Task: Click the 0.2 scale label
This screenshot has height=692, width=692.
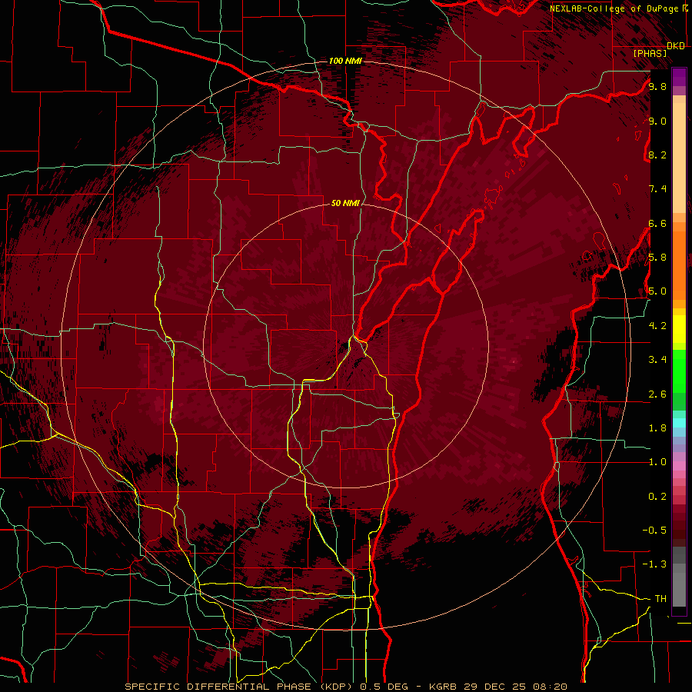Action: (x=657, y=497)
